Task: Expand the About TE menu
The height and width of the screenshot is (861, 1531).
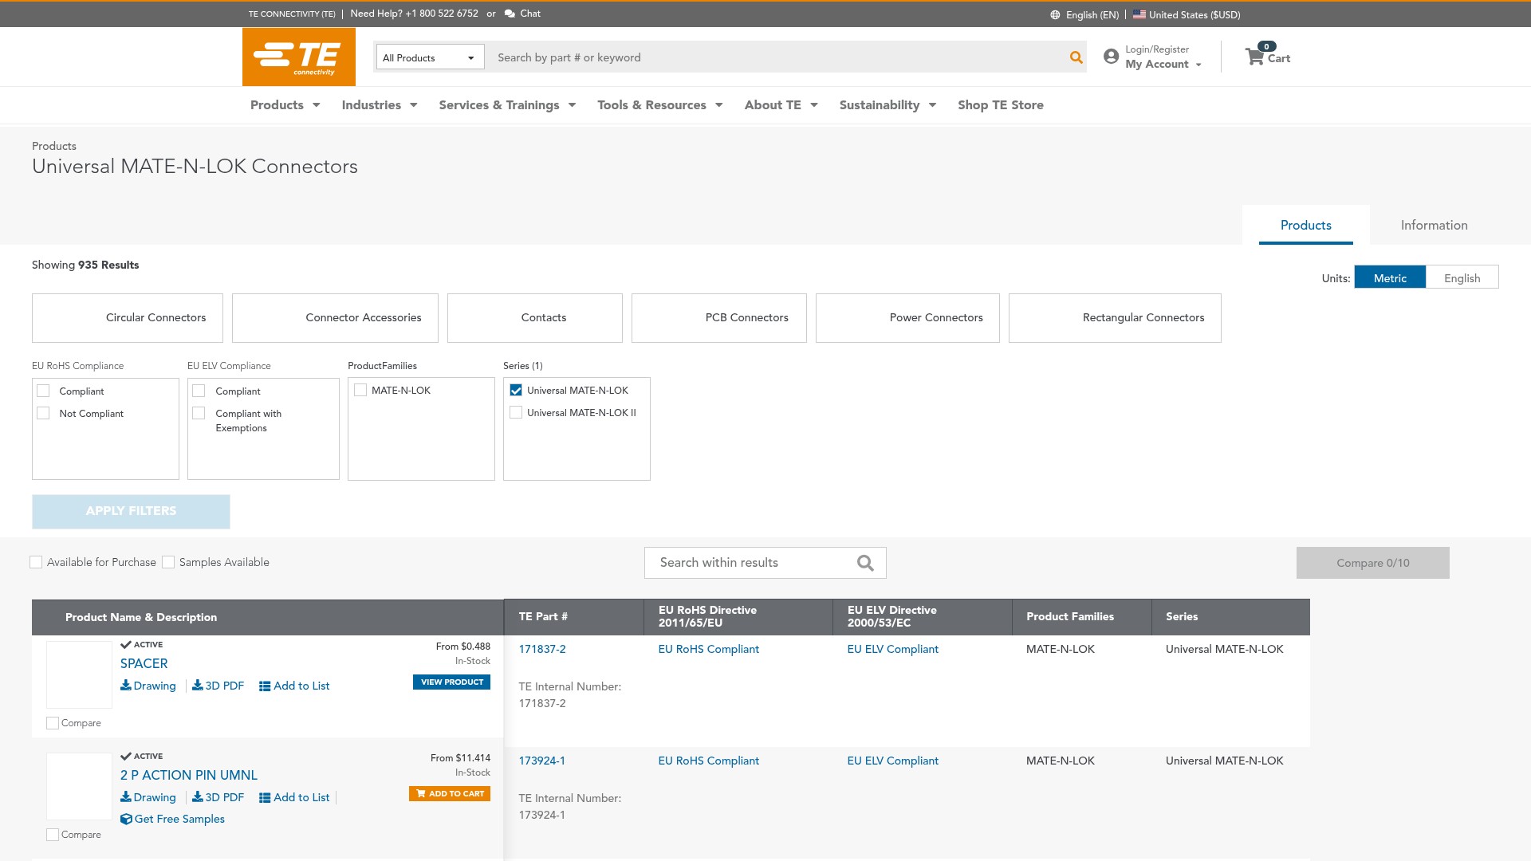Action: (781, 105)
